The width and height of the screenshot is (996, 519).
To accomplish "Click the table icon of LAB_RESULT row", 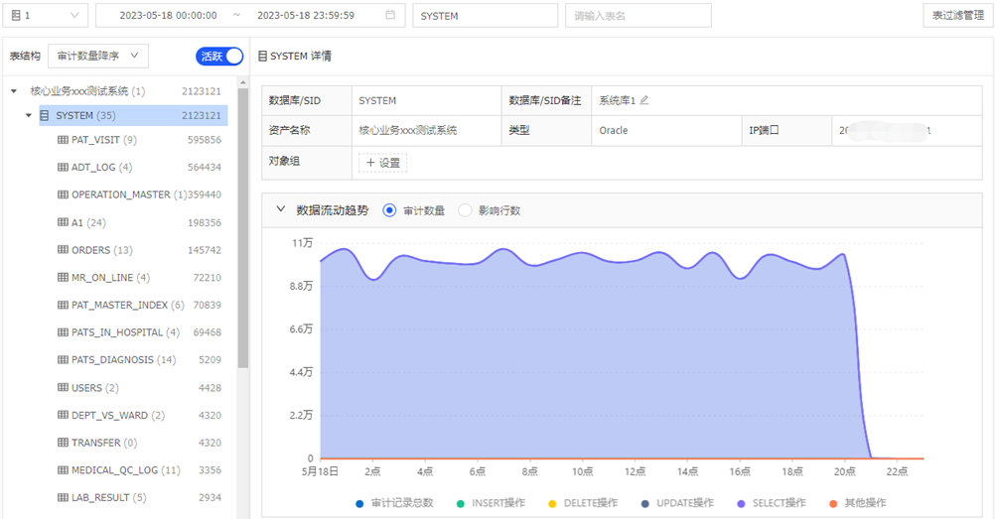I will tap(63, 497).
